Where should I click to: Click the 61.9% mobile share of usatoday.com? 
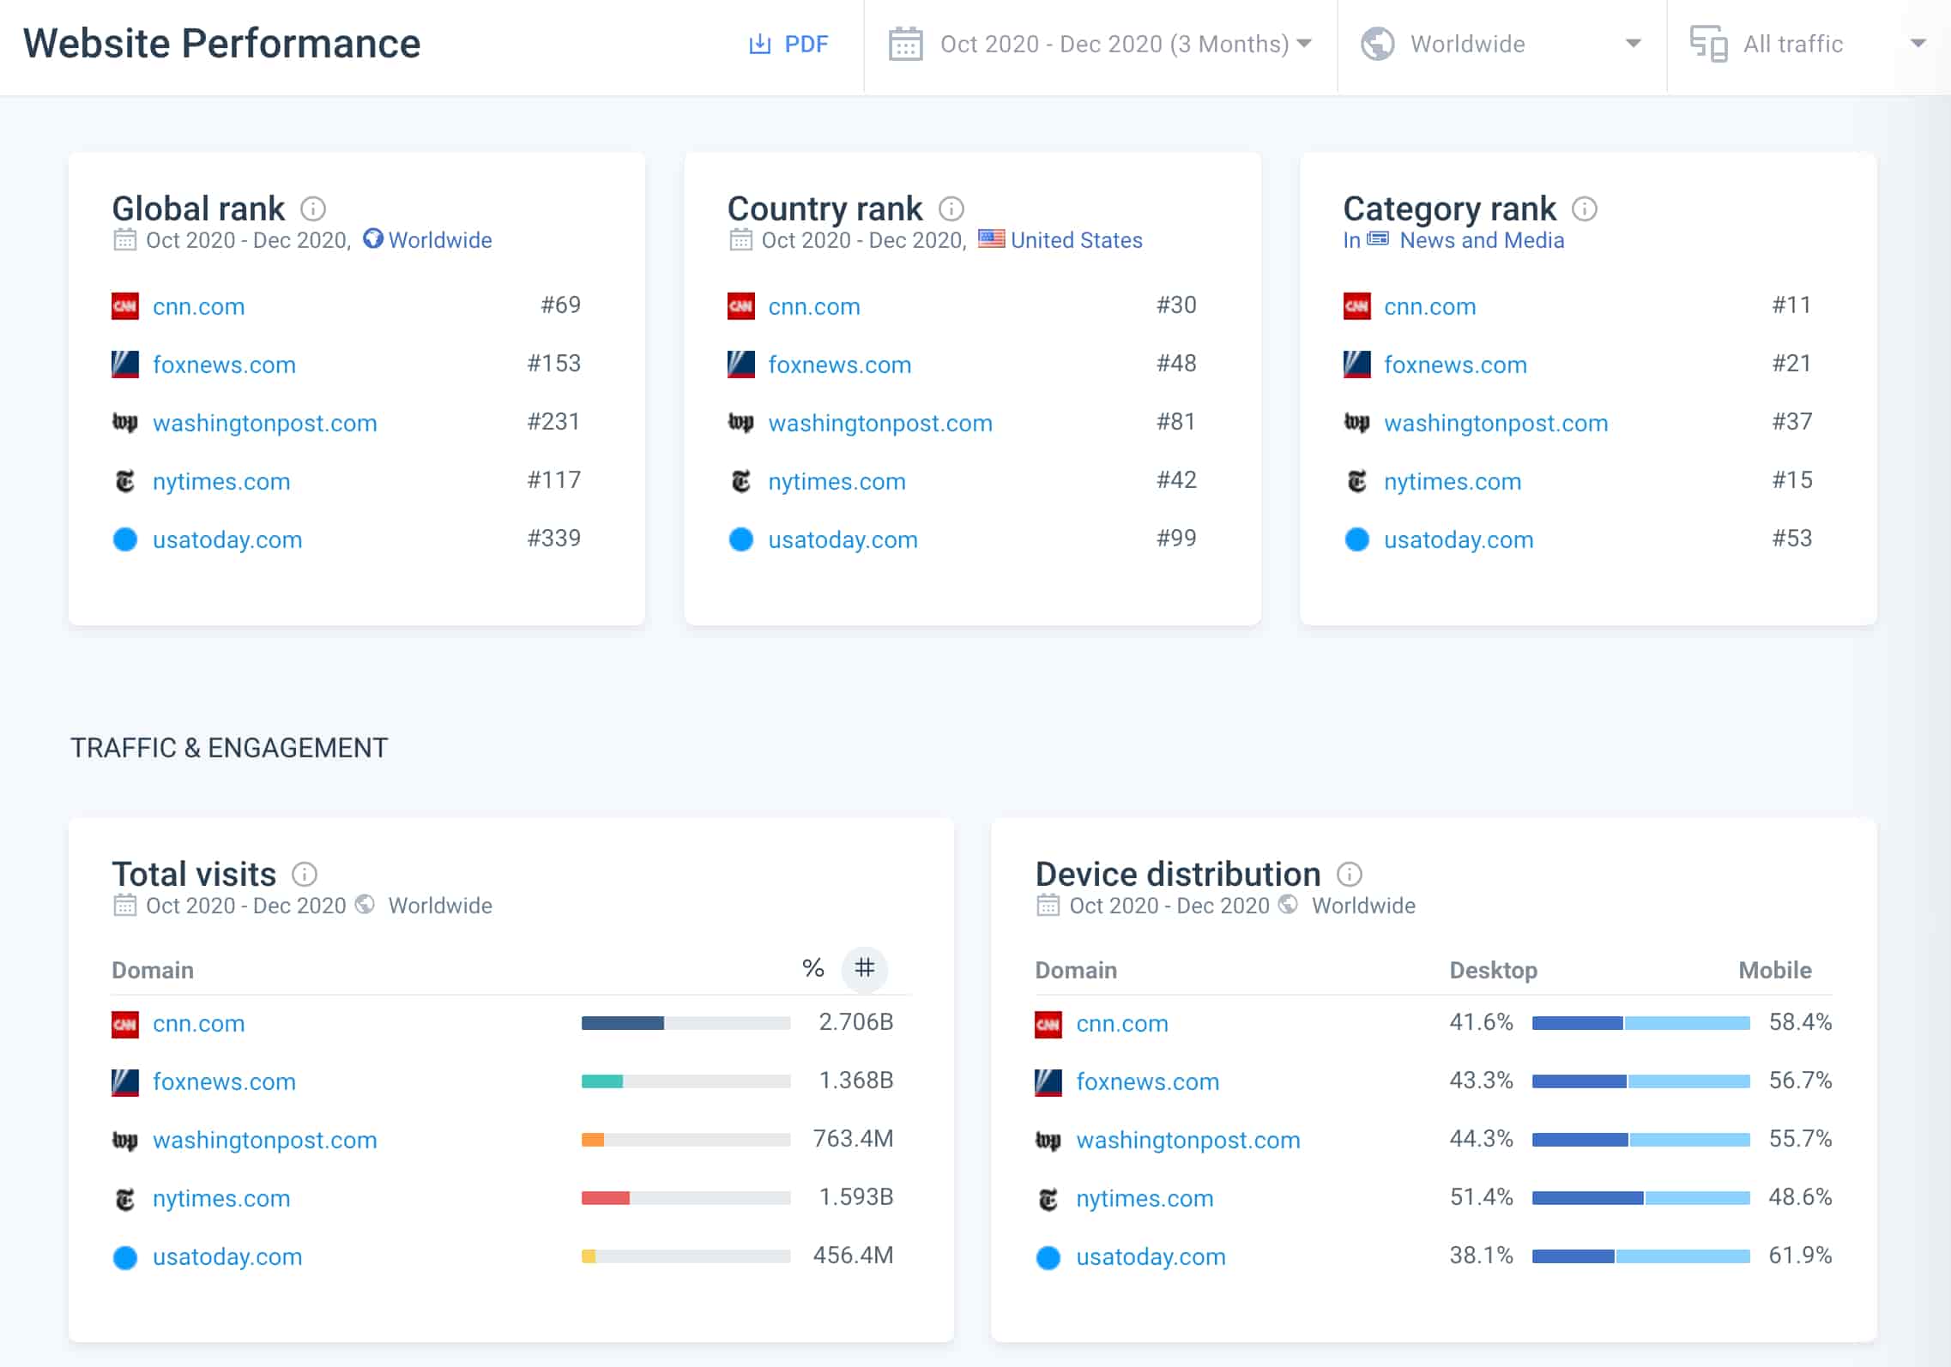click(x=1800, y=1256)
